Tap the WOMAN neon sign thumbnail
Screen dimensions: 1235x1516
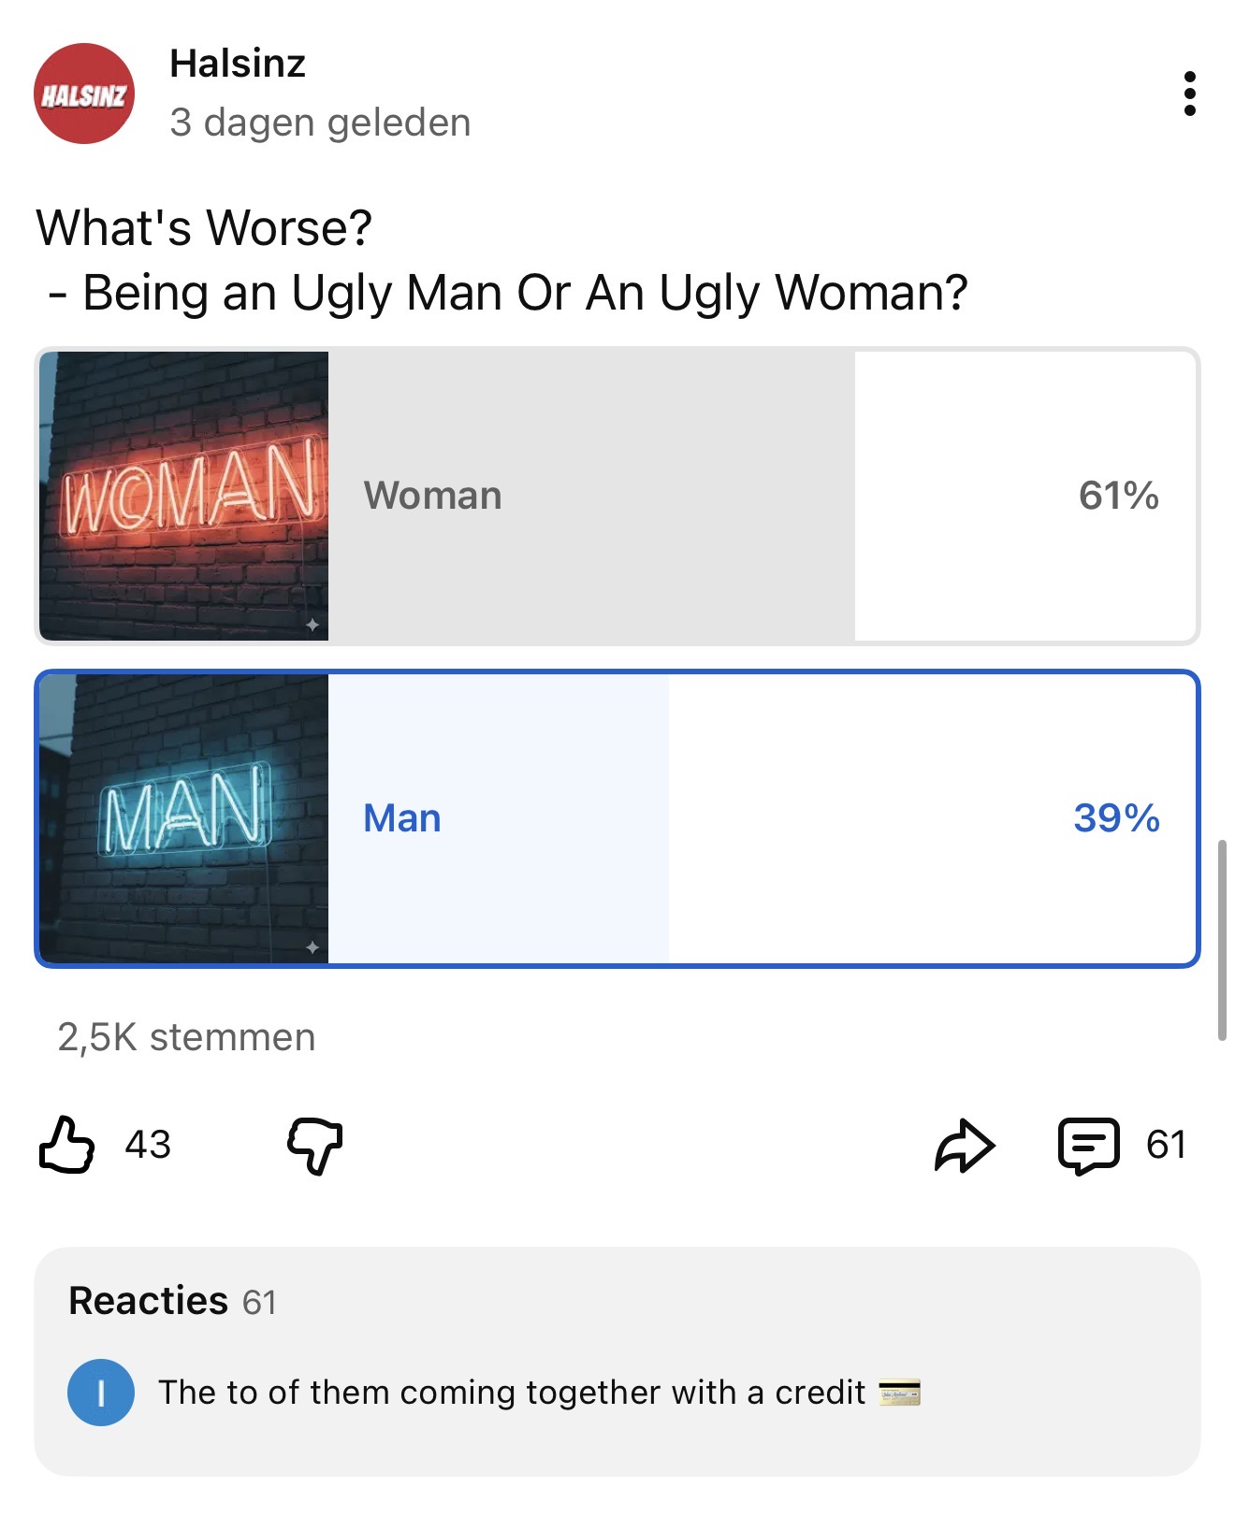[x=184, y=496]
